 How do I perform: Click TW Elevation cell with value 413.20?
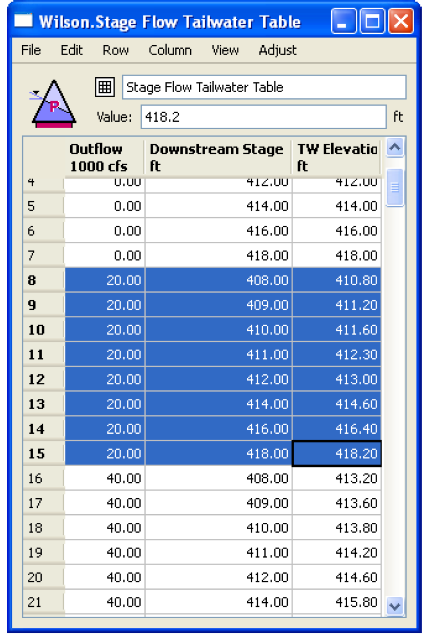pyautogui.click(x=337, y=478)
